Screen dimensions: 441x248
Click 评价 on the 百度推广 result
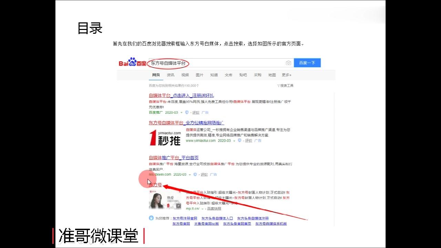pos(196,113)
